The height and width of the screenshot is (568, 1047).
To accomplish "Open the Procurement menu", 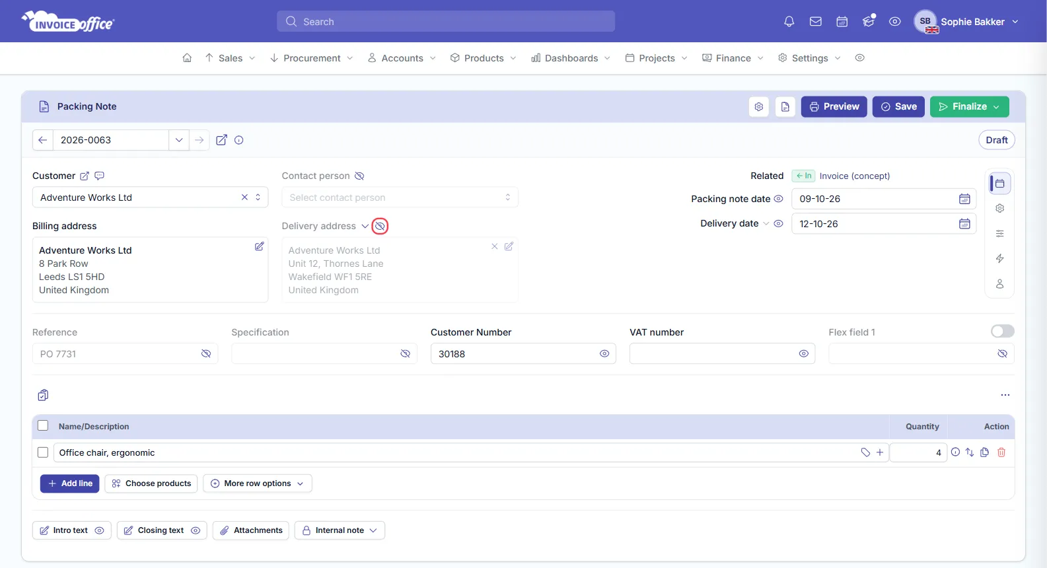I will (x=312, y=58).
